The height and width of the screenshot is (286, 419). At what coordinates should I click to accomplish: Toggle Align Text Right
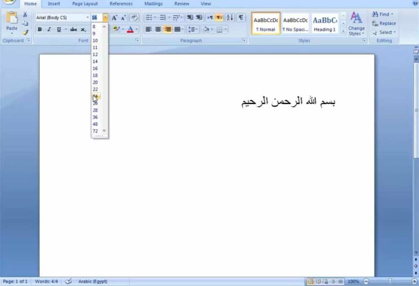pyautogui.click(x=168, y=29)
